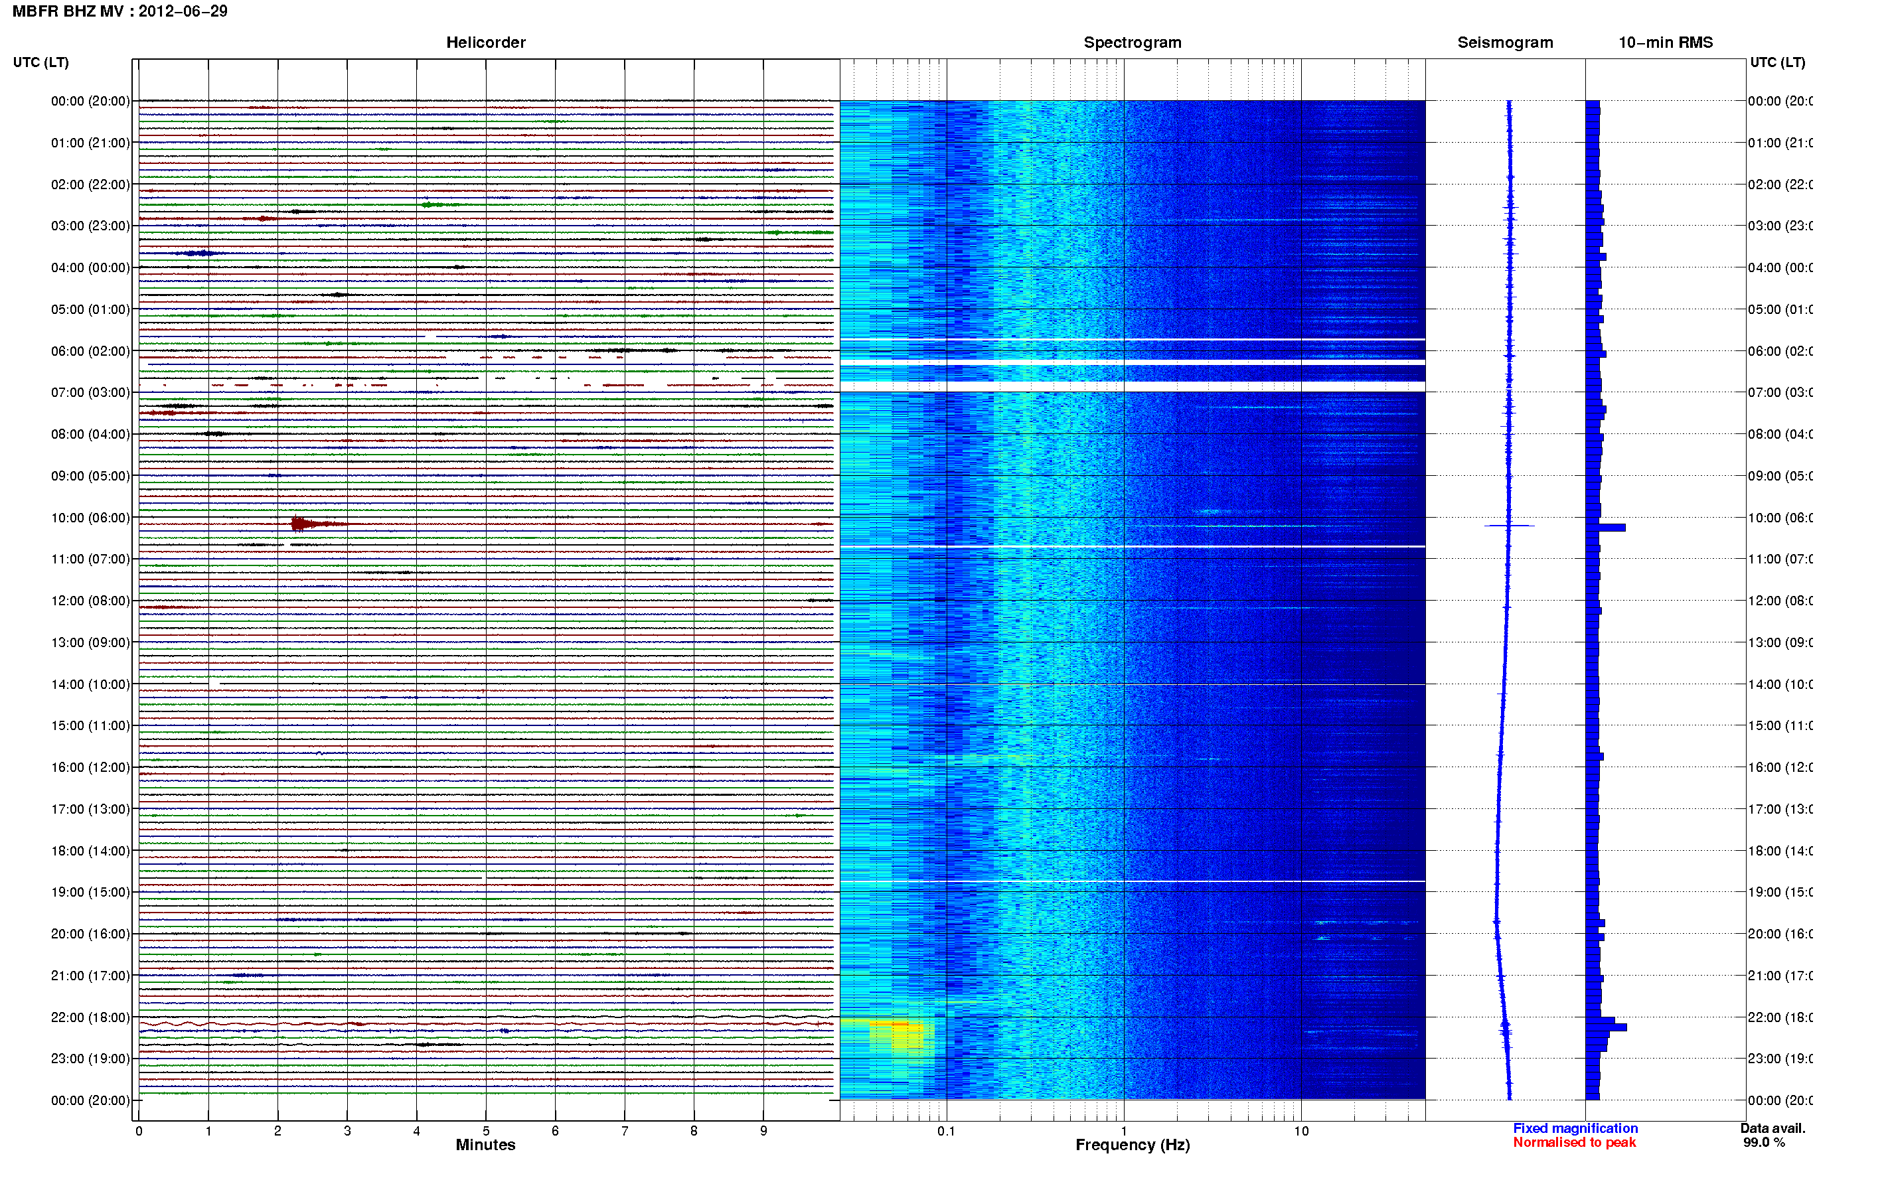Screen dimensions: 1888x1180
Task: Click the tallest RMS bar near 10:10
Action: (x=1605, y=528)
